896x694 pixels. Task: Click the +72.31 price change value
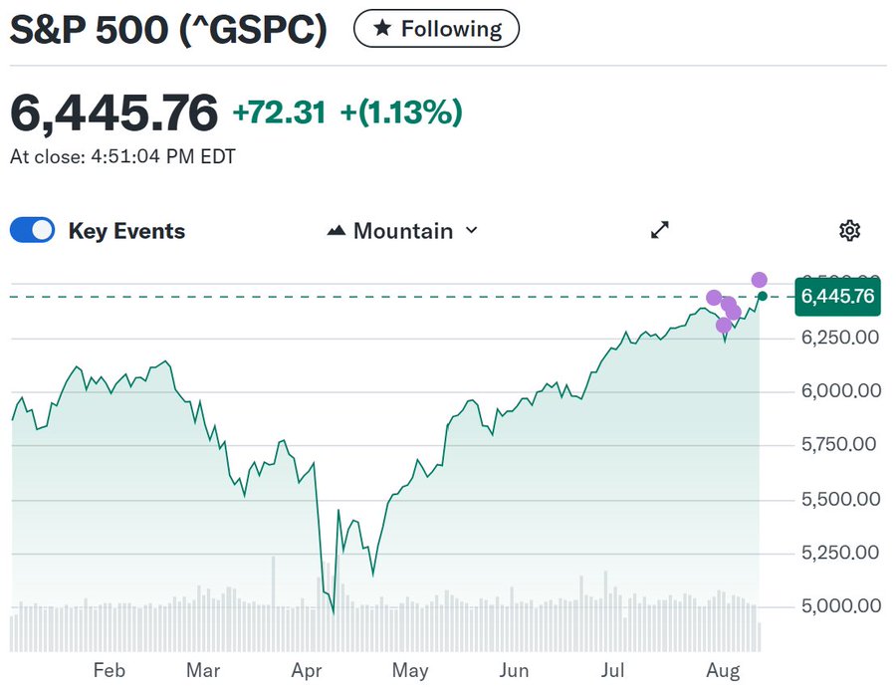279,113
